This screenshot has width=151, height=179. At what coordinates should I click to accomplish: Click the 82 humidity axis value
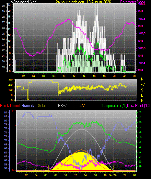point(6,117)
